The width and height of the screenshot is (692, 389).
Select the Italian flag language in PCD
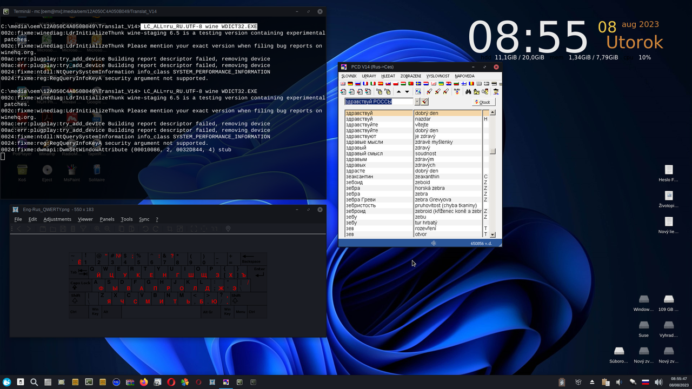pos(373,84)
